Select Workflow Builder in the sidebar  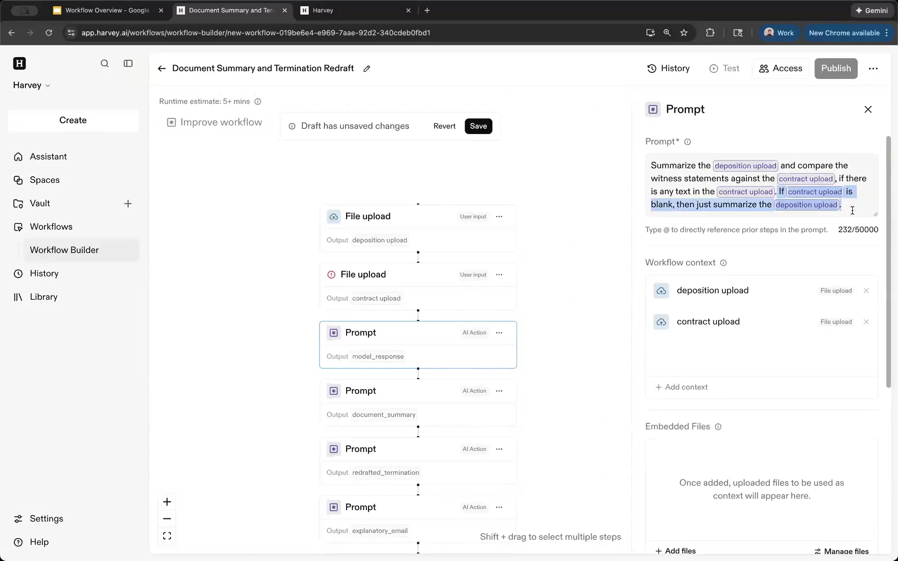pos(64,250)
